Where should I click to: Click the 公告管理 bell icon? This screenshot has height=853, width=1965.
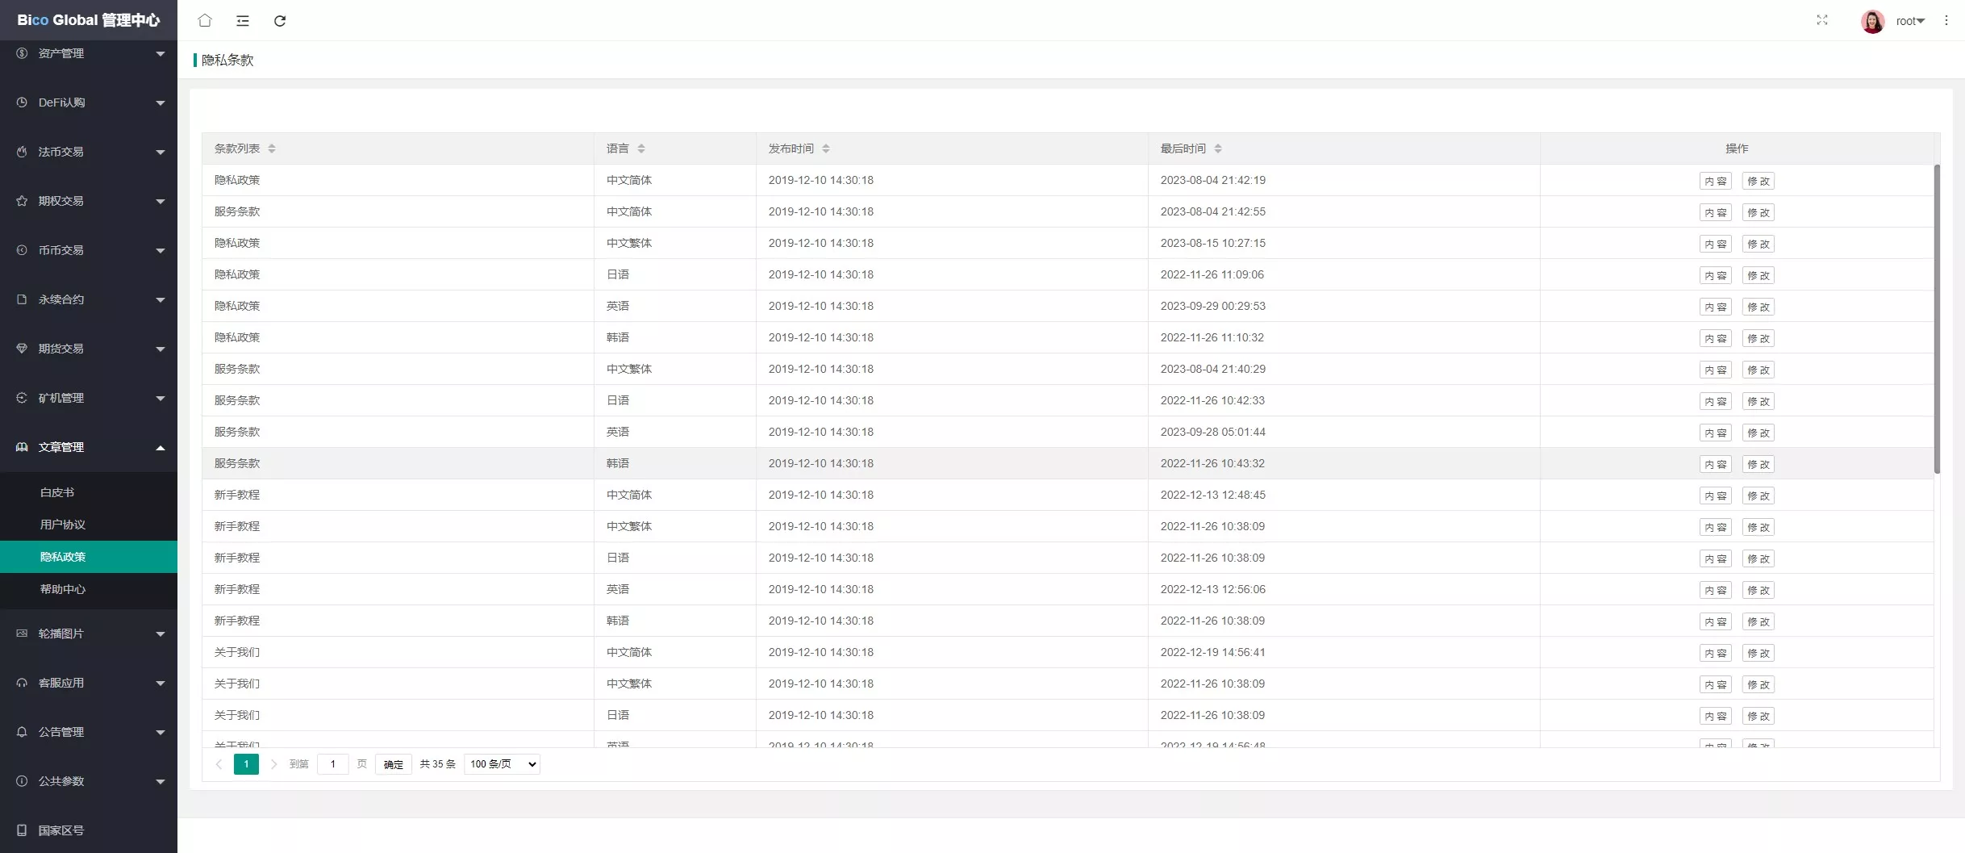(x=22, y=732)
